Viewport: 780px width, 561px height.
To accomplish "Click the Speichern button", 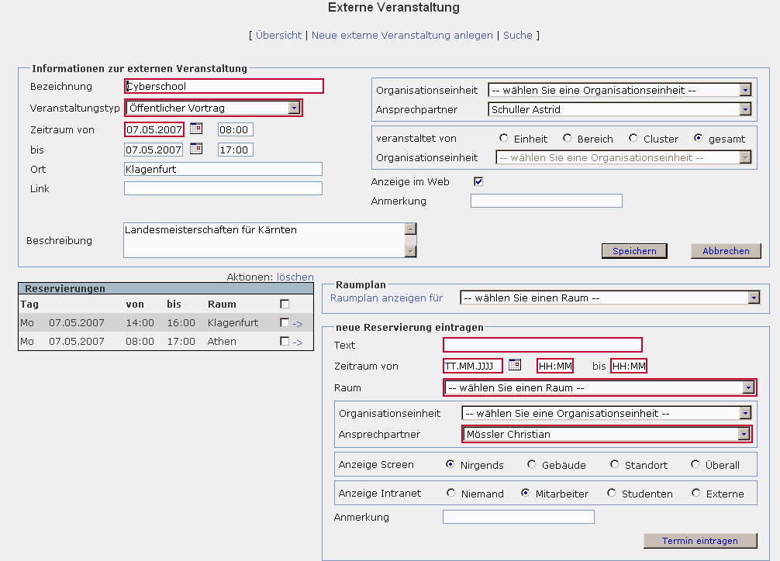I will pyautogui.click(x=634, y=251).
